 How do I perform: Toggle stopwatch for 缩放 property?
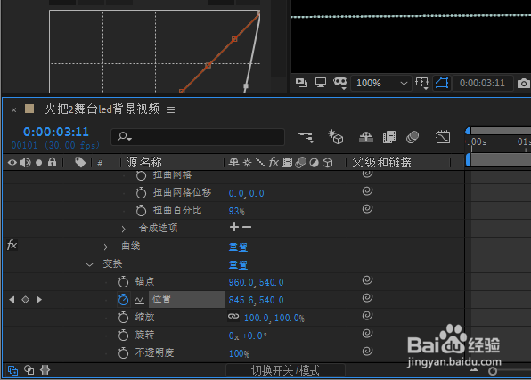click(x=123, y=318)
